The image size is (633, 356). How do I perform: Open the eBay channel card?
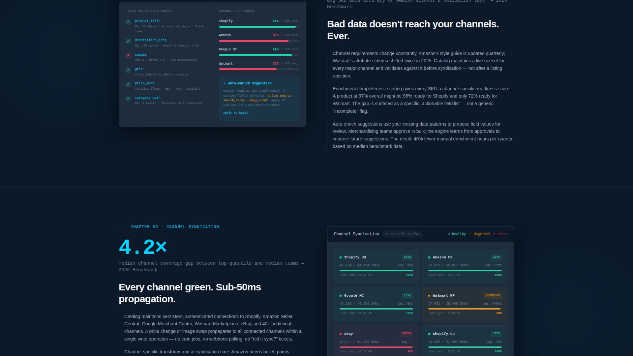point(376,341)
